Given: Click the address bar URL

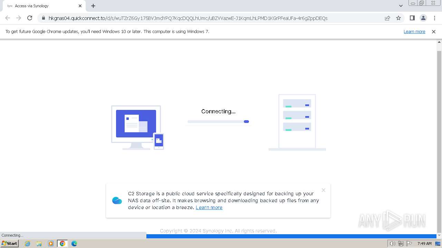Looking at the screenshot, I should pos(188,18).
